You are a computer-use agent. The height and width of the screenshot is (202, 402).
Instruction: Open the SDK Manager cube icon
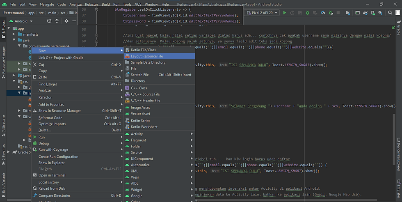pyautogui.click(x=381, y=13)
